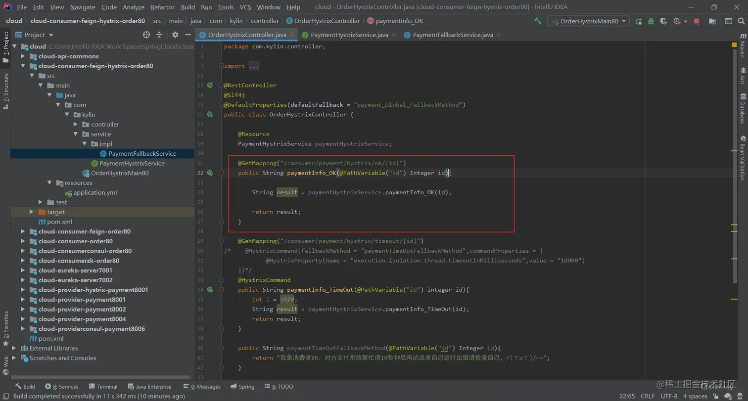Click the Spring bean gutter icon on line 13
Image resolution: width=748 pixels, height=401 pixels.
[x=210, y=85]
